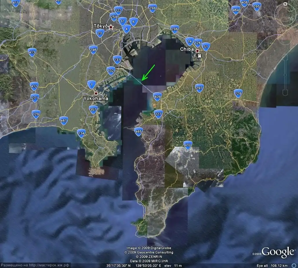Select the Yokohama city placemark dot
This screenshot has width=298, height=268.
pyautogui.click(x=96, y=93)
